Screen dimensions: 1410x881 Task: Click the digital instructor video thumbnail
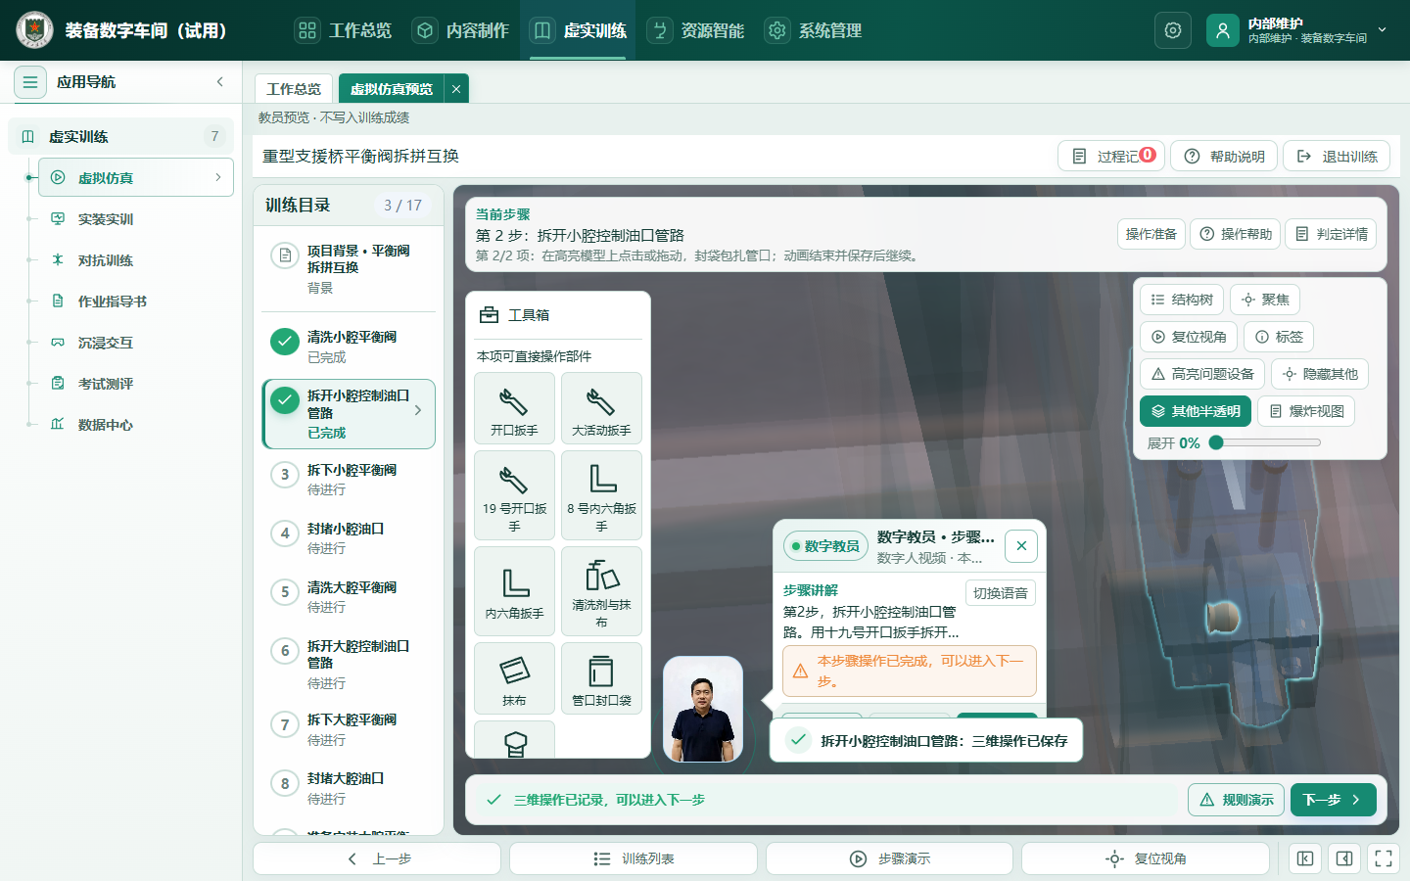click(x=703, y=710)
